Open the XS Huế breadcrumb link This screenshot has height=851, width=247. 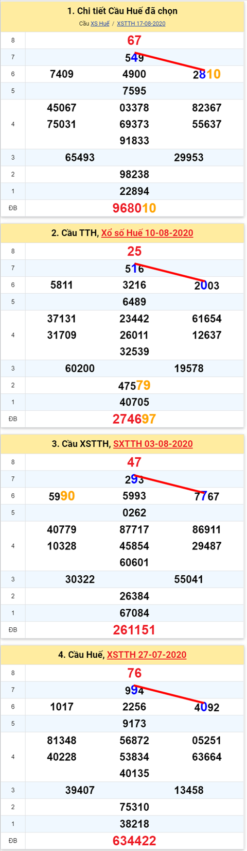click(100, 24)
